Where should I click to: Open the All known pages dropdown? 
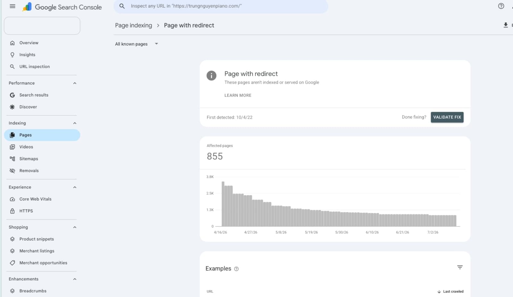(x=137, y=44)
